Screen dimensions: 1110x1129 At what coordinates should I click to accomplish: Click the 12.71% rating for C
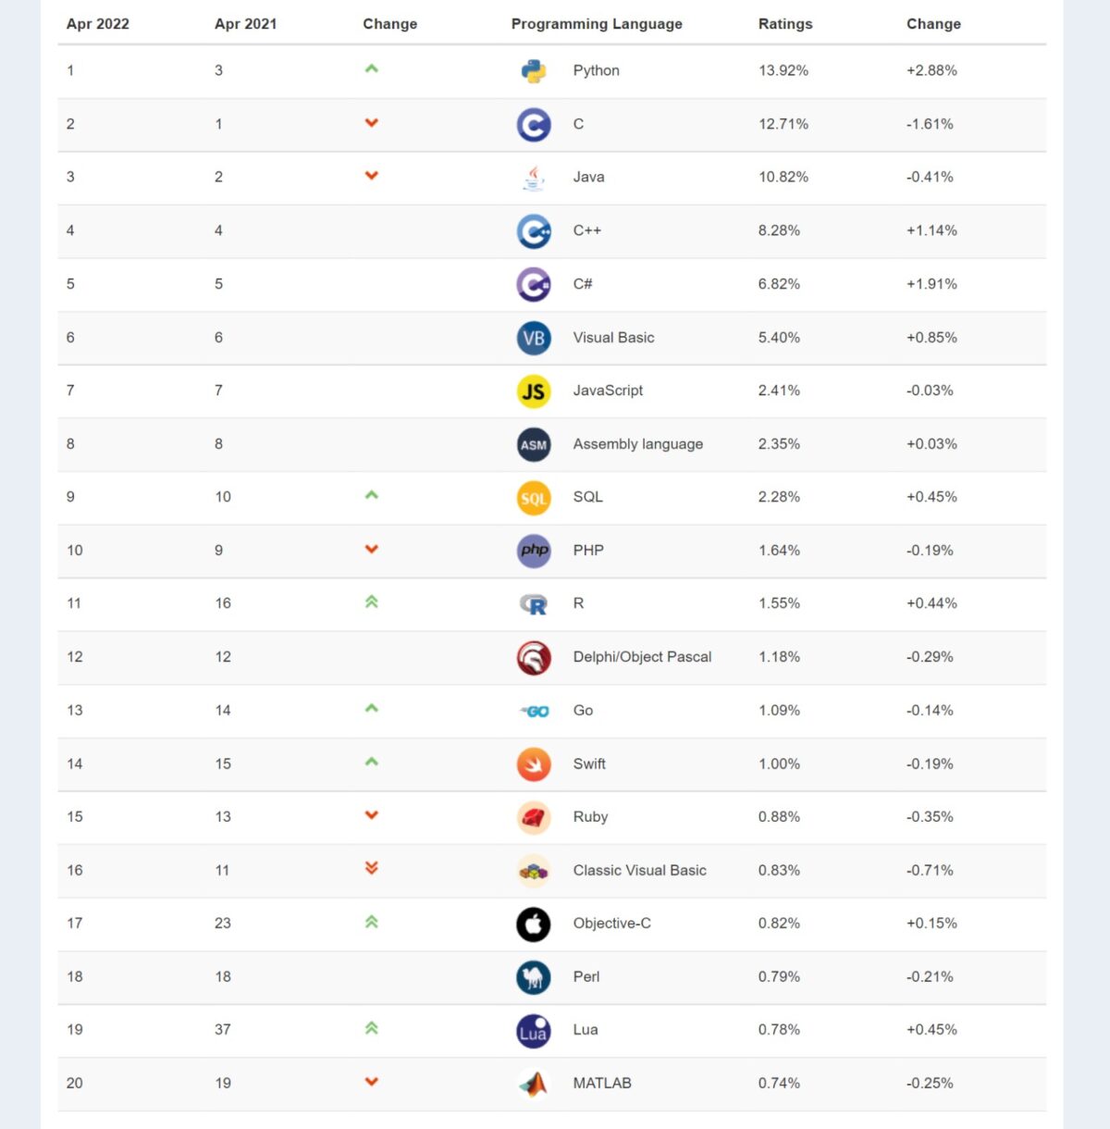(783, 124)
